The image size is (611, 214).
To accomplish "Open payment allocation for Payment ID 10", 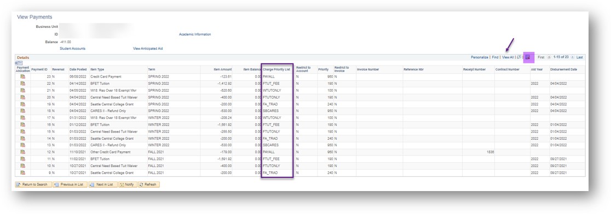I will [22, 165].
